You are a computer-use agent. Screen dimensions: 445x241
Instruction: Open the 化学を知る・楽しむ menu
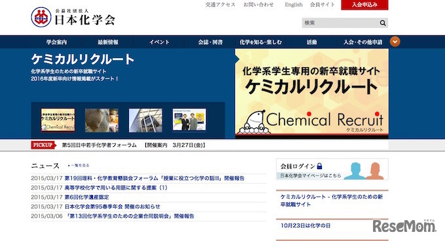click(261, 42)
